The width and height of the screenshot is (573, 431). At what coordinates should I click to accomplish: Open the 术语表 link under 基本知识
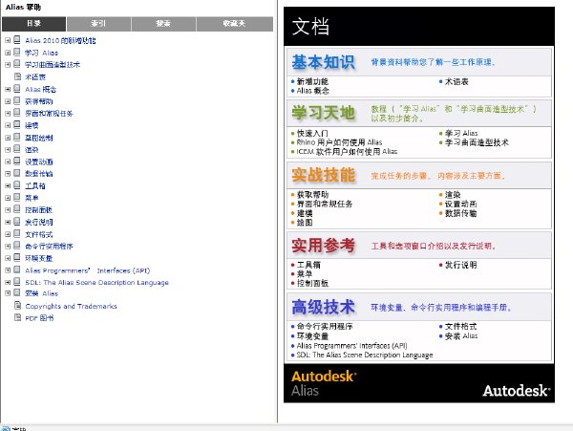[456, 81]
